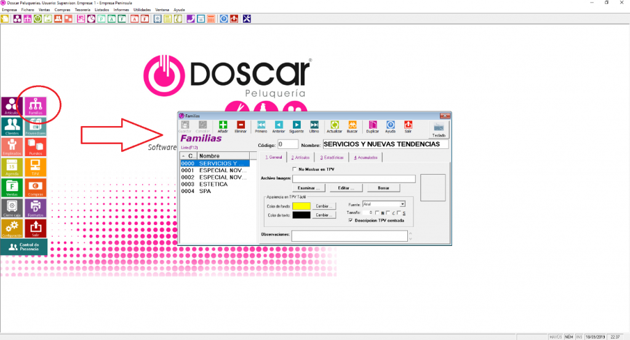
Task: Click Duplicar icon in Familias window
Action: [x=372, y=127]
